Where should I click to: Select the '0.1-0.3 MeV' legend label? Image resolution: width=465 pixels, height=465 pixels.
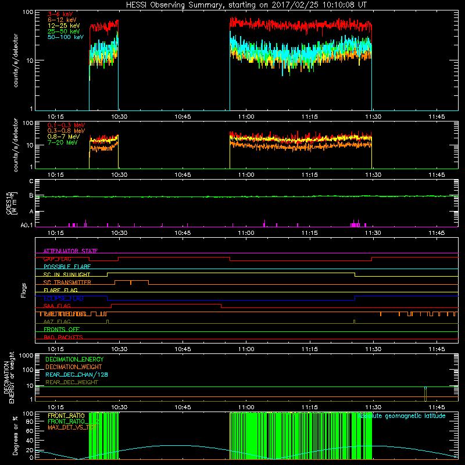point(66,125)
